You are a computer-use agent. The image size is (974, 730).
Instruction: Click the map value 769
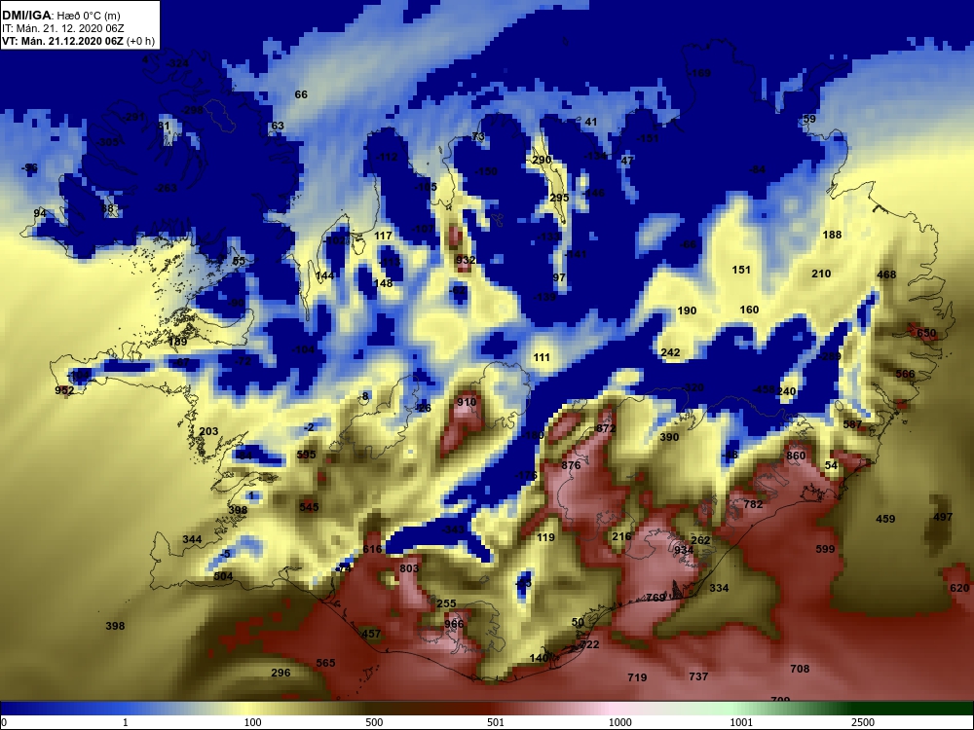(x=656, y=598)
